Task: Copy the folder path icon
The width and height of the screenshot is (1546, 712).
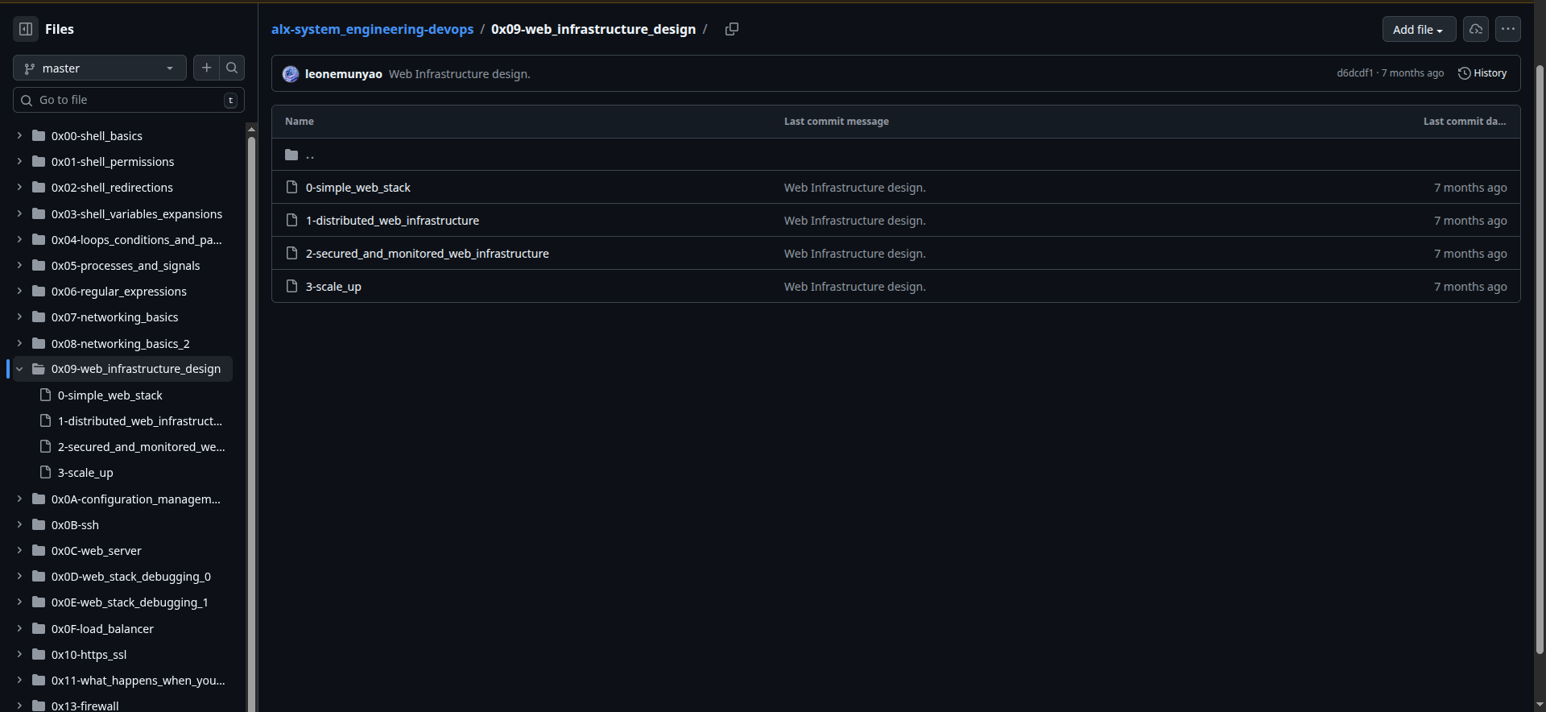Action: [x=731, y=29]
